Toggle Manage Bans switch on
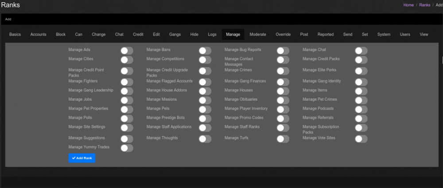This screenshot has width=443, height=188. pos(205,51)
